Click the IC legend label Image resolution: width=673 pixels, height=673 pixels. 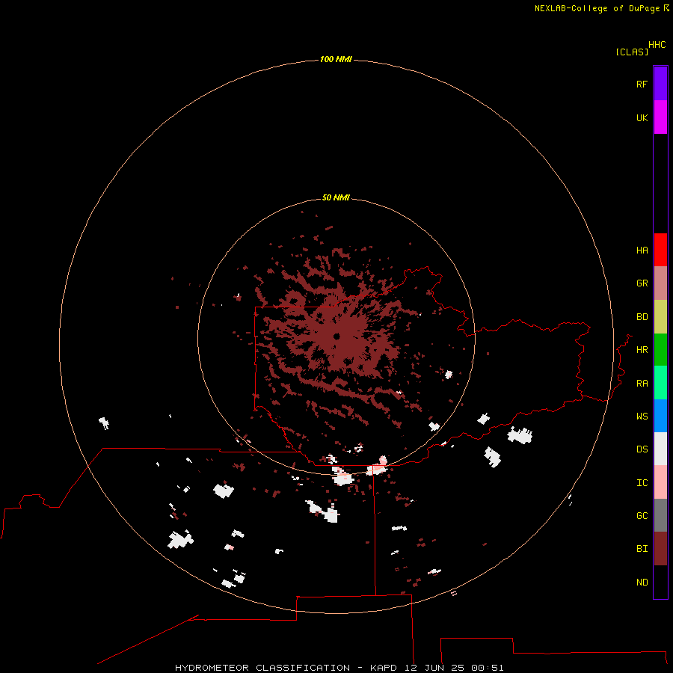tap(642, 483)
